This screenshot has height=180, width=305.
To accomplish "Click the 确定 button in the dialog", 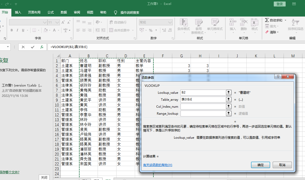I will tap(261, 165).
